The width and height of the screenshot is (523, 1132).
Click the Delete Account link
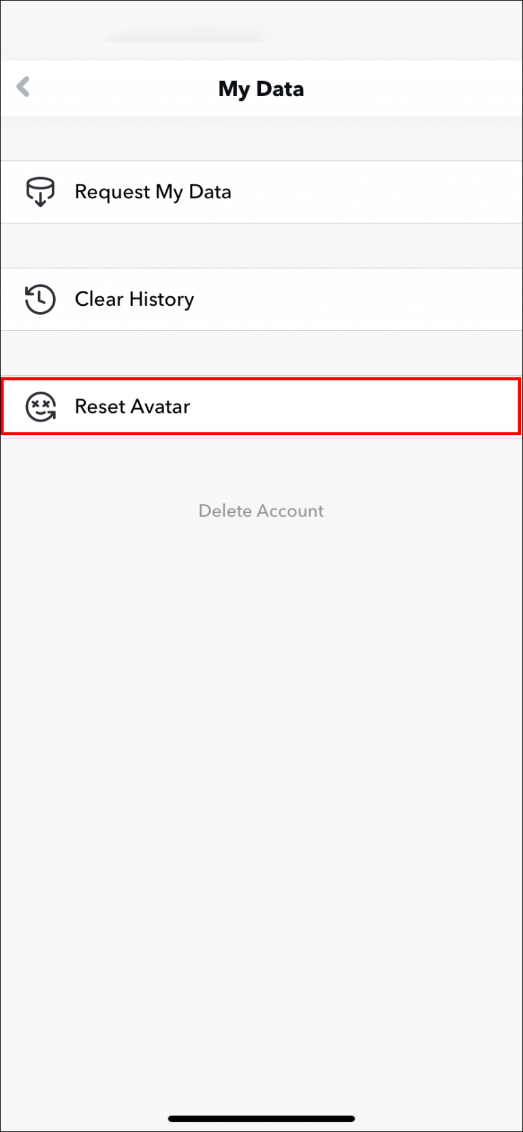[261, 510]
